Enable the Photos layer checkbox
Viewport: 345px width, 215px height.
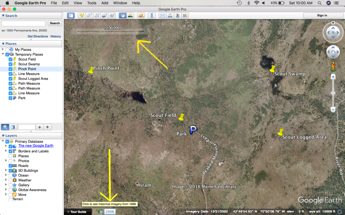[x=10, y=161]
